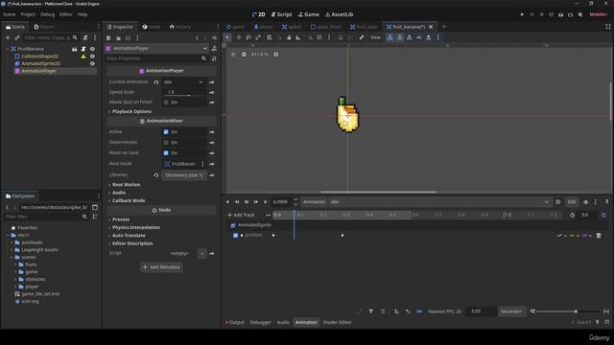The image size is (614, 345).
Task: Open the Seconds snap unit dropdown
Action: pos(511,311)
